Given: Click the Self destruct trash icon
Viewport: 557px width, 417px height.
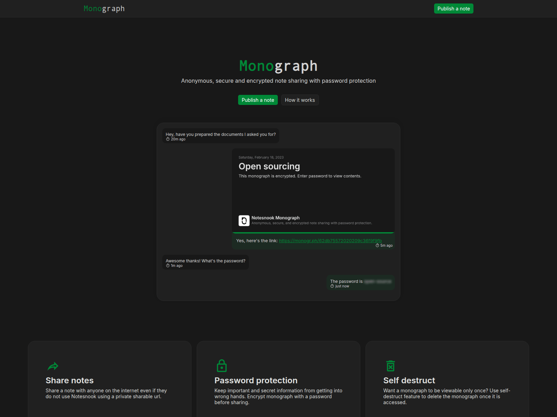Looking at the screenshot, I should click(x=391, y=366).
